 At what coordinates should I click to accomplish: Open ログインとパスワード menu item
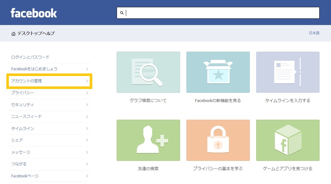[x=50, y=57]
